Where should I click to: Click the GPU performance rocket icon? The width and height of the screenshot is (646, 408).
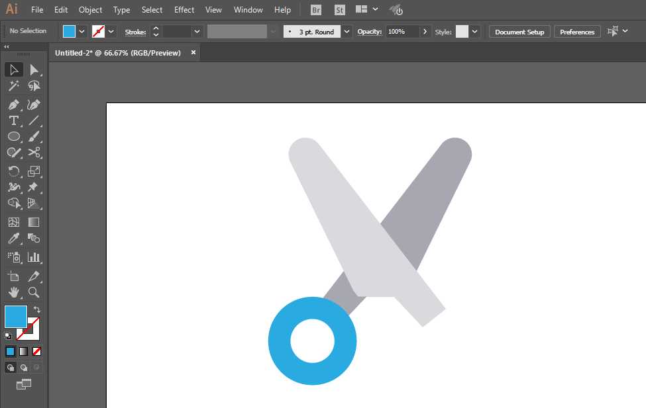[396, 9]
